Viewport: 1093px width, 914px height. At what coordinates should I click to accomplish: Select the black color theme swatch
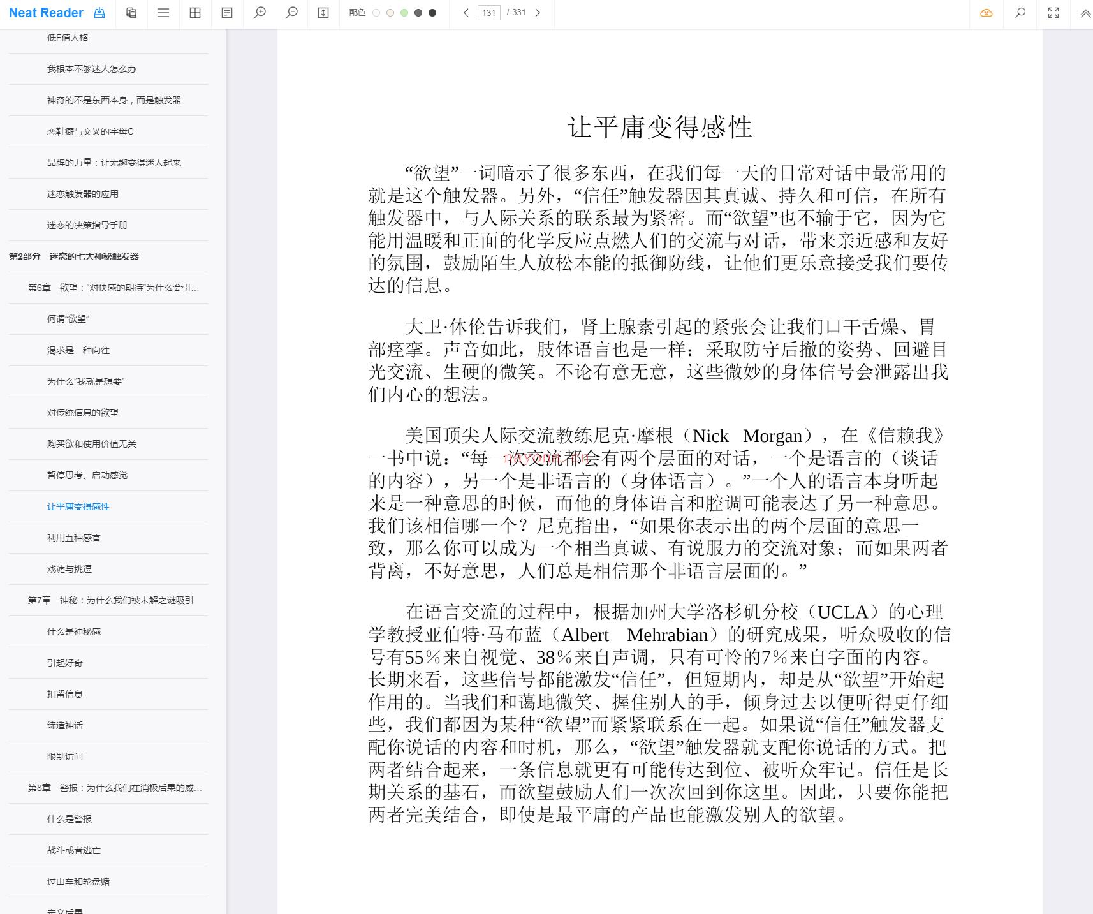coord(432,13)
